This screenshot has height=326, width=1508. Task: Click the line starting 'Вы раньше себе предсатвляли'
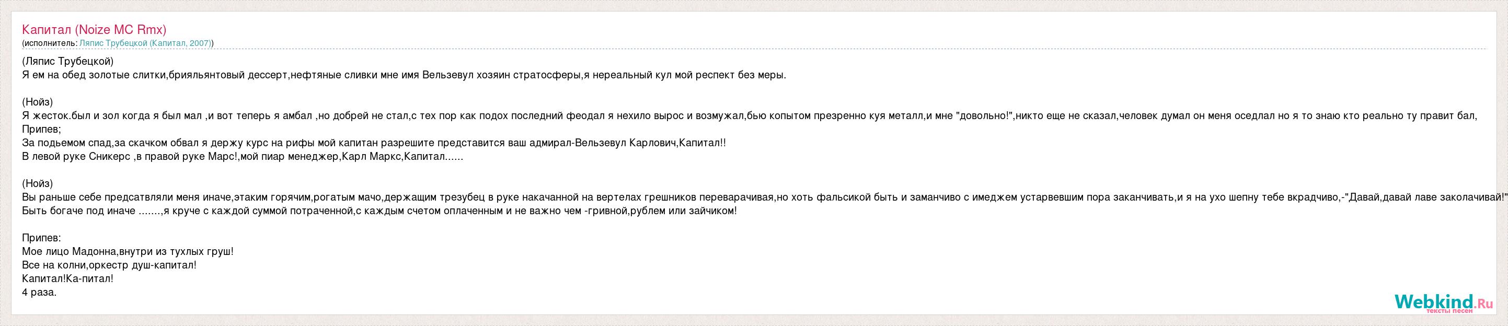coord(761,197)
